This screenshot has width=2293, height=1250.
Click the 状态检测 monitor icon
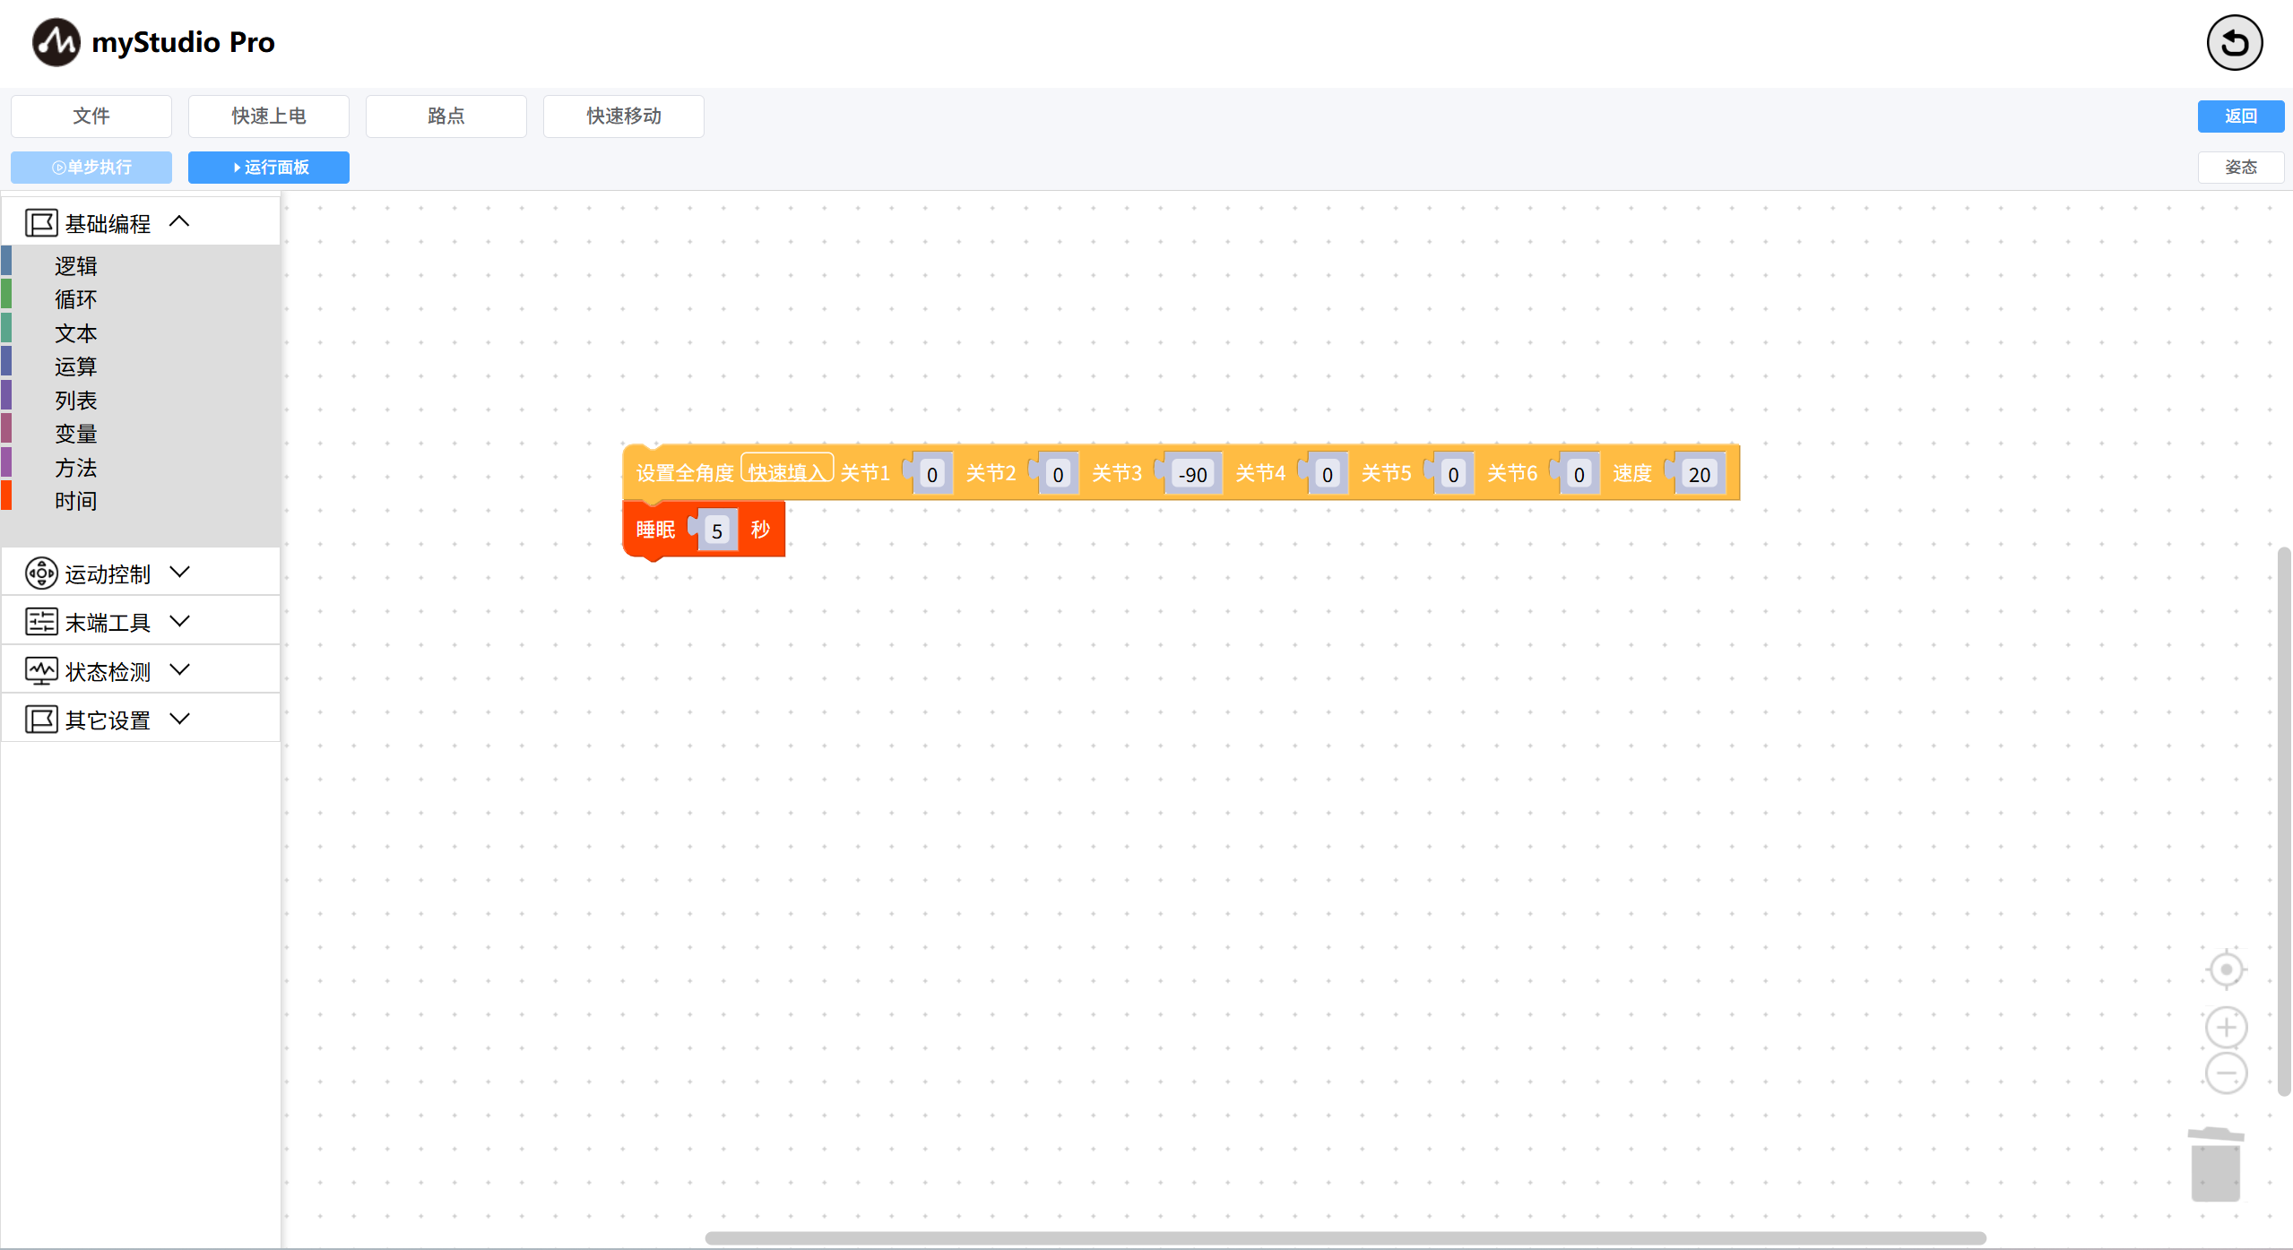pyautogui.click(x=41, y=671)
